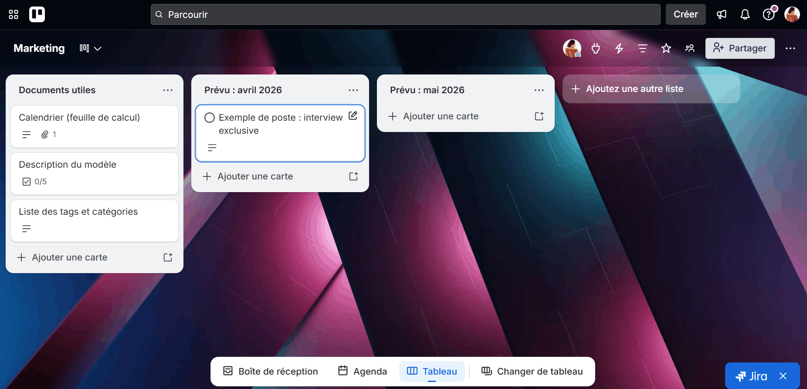Show board member avatar in board header
The image size is (807, 389).
coord(572,48)
